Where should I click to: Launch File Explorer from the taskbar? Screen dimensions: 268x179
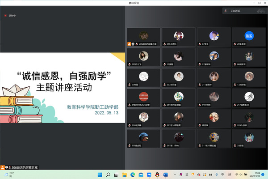click(124, 174)
